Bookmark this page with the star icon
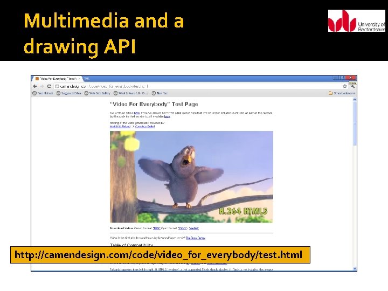388x291 pixels. tap(345, 86)
